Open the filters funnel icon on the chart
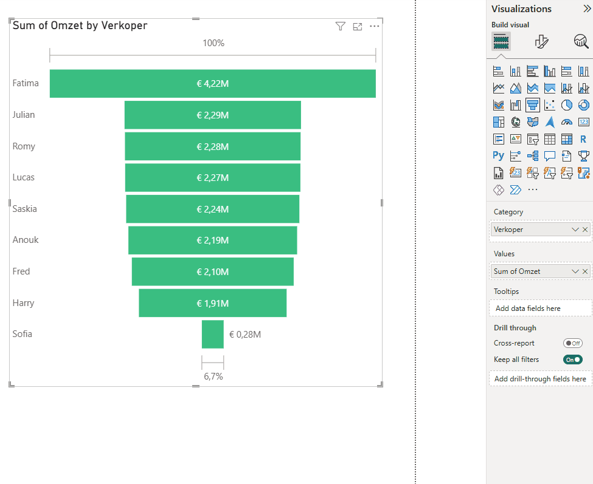The height and width of the screenshot is (484, 593). tap(340, 26)
